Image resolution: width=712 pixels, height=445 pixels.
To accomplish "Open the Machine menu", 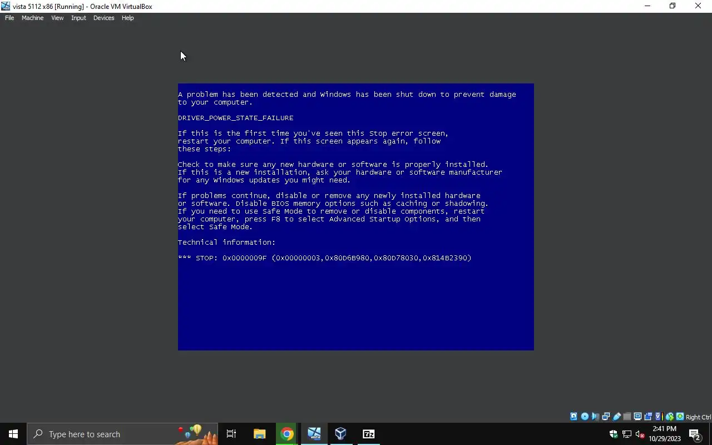I will click(x=32, y=18).
